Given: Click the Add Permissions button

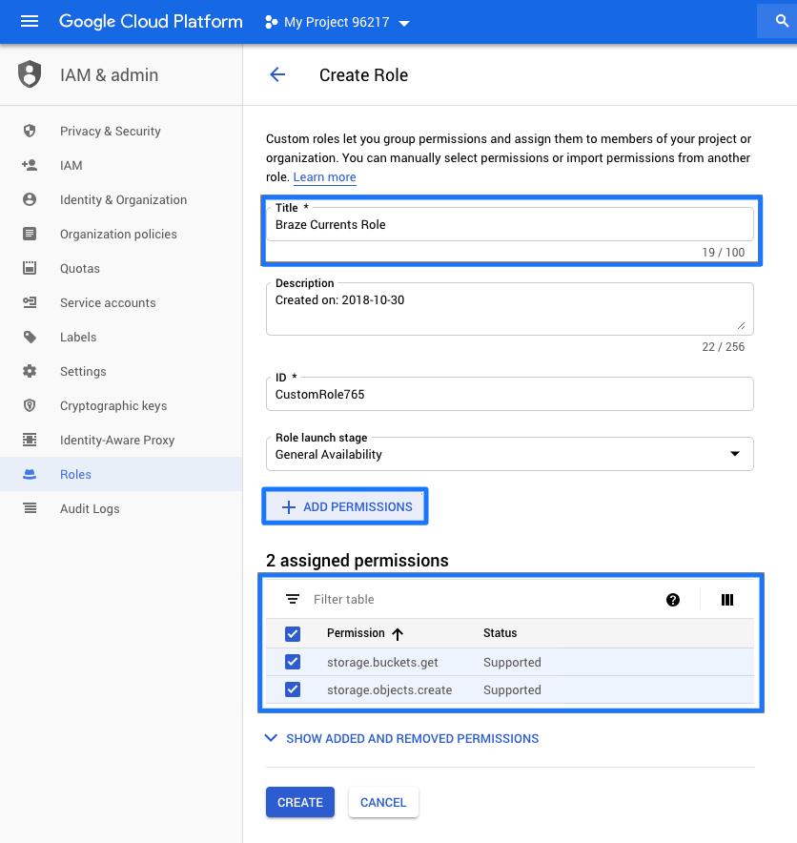Looking at the screenshot, I should [345, 506].
